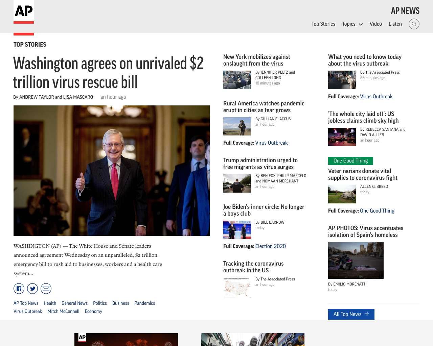The width and height of the screenshot is (433, 346).
Task: Click the jobless claims story thumbnail
Action: coord(342,137)
